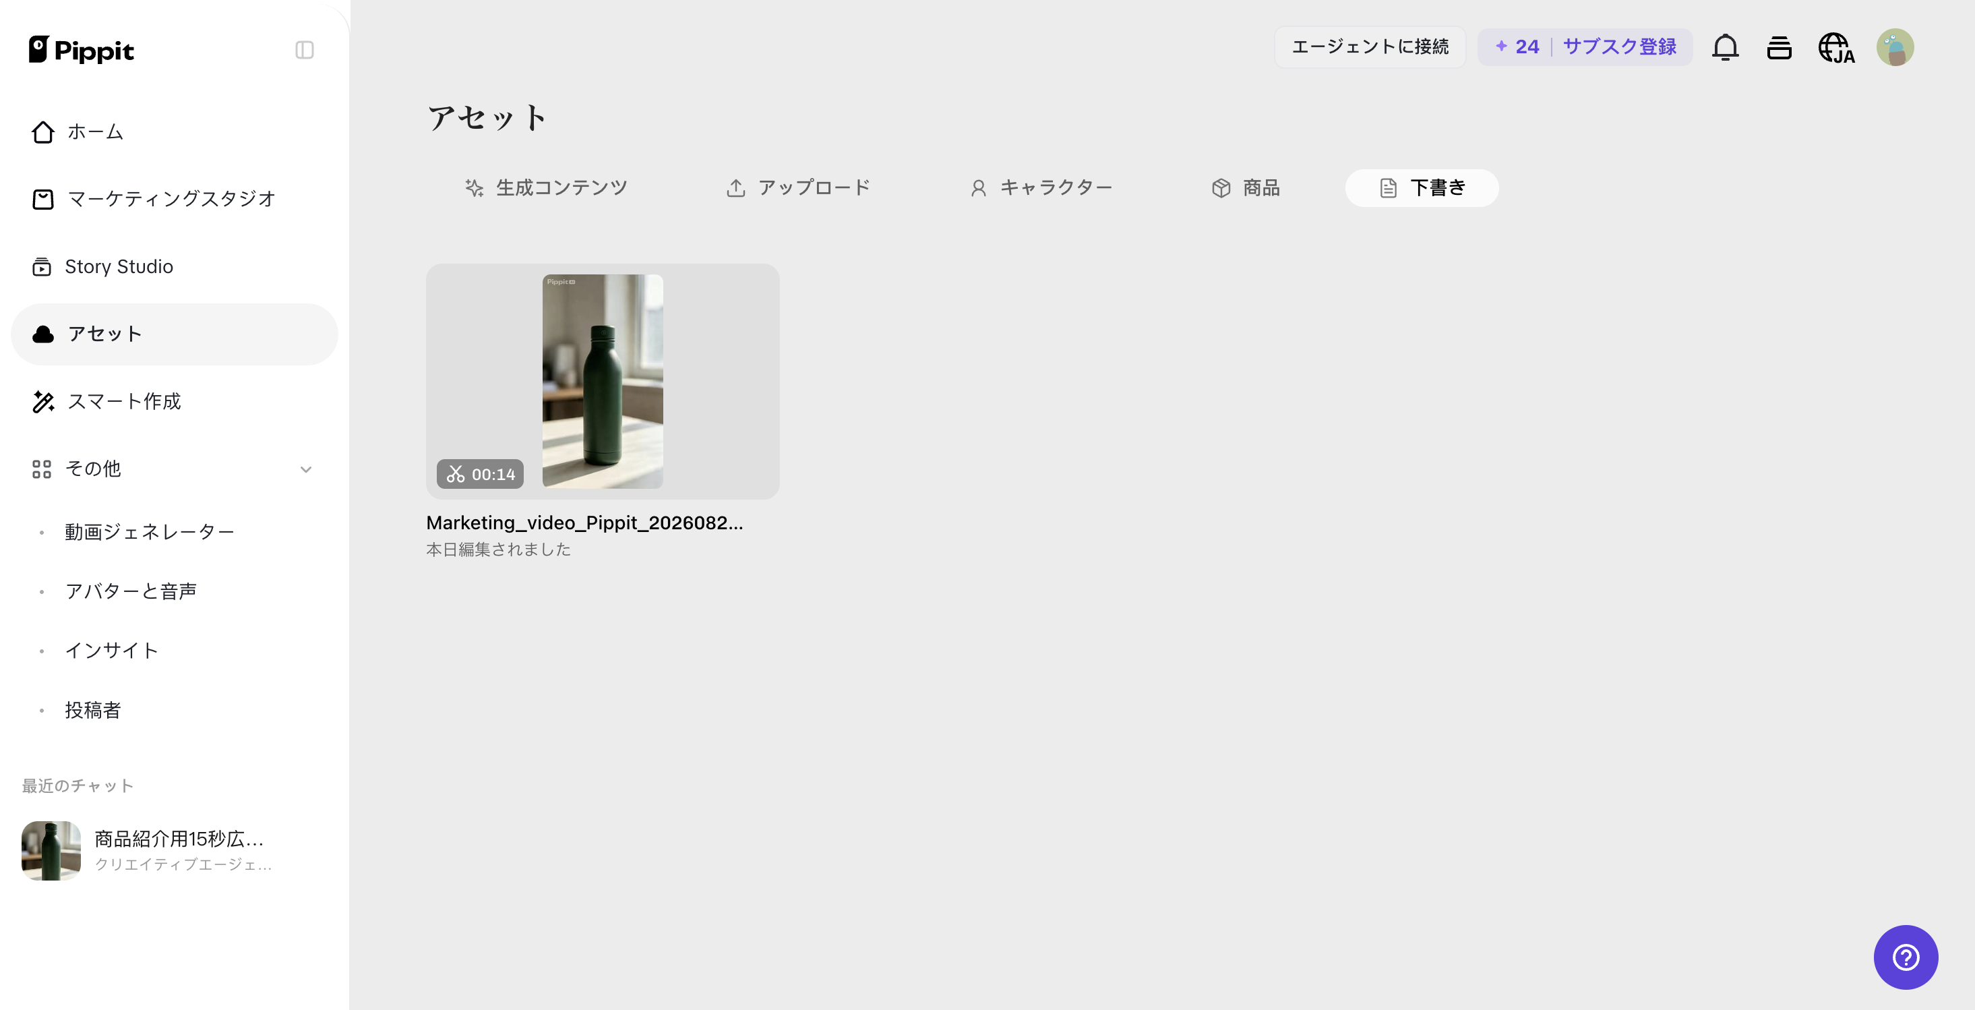The width and height of the screenshot is (1975, 1010).
Task: Open notifications bell icon
Action: tap(1725, 48)
